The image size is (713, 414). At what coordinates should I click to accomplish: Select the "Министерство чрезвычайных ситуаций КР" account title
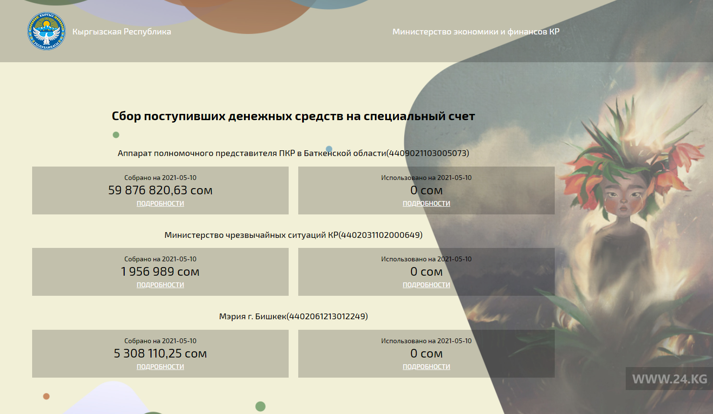[x=293, y=235]
